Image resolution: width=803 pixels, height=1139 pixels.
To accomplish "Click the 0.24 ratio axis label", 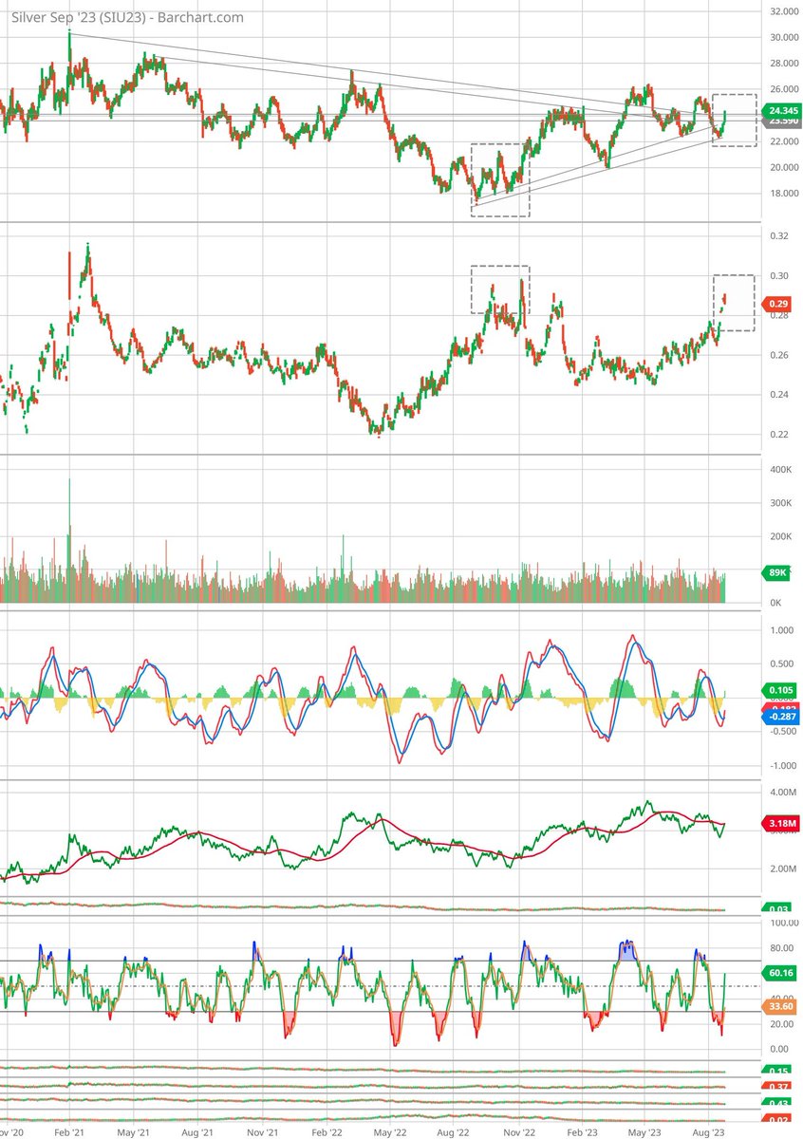I will [777, 395].
